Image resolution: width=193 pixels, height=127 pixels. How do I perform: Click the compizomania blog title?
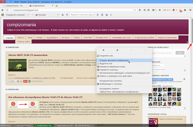21,25
